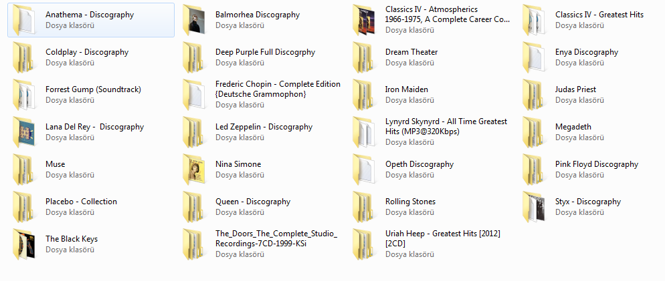Click the Frederic Chopin Complete Edition folder icon
The height and width of the screenshot is (281, 665).
[195, 95]
